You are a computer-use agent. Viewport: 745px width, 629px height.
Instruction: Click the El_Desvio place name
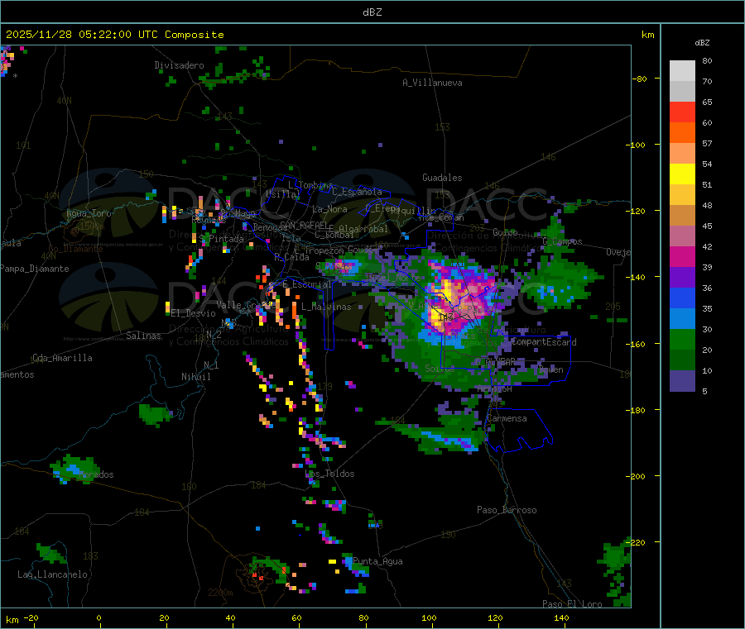click(x=193, y=313)
